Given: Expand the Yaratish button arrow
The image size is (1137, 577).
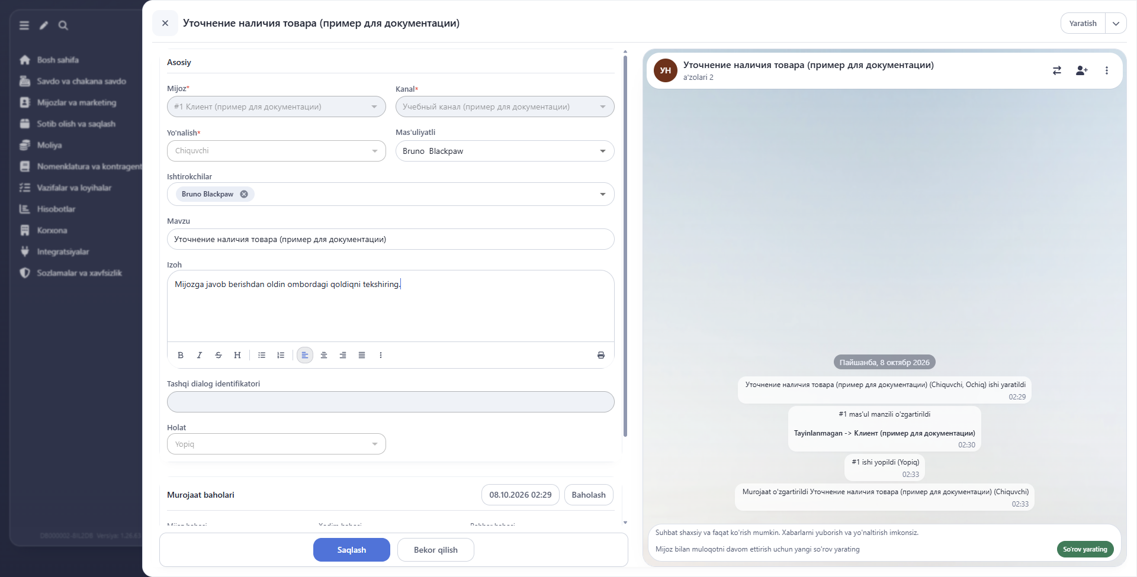Looking at the screenshot, I should (x=1116, y=24).
